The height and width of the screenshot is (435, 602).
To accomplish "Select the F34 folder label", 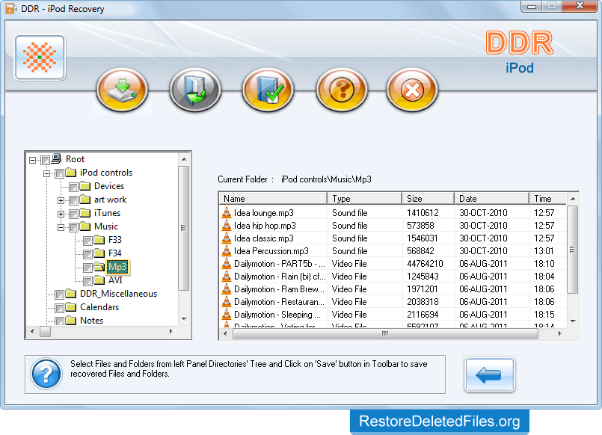I will pyautogui.click(x=115, y=253).
